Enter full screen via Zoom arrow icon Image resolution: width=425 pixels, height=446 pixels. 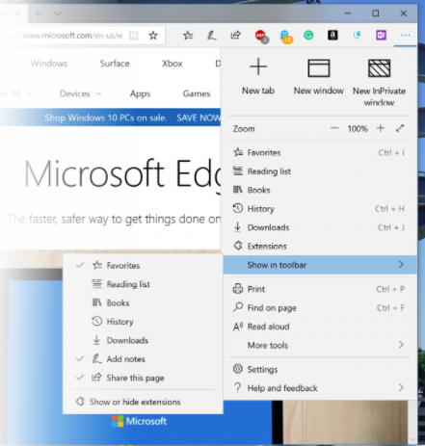tap(400, 128)
